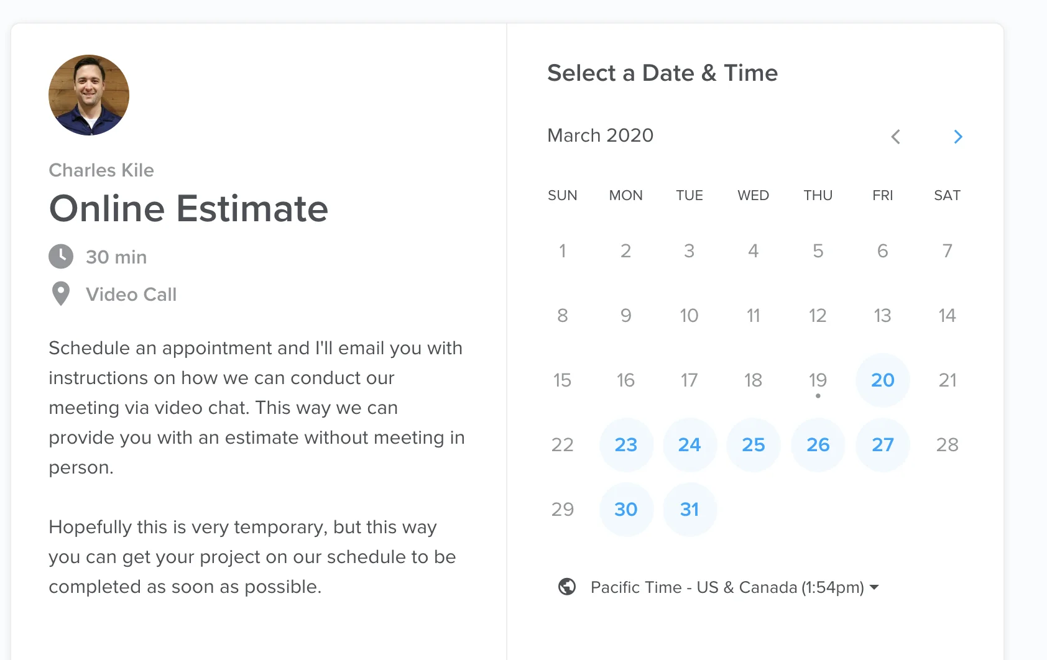Select March 23 on the calendar

point(626,444)
